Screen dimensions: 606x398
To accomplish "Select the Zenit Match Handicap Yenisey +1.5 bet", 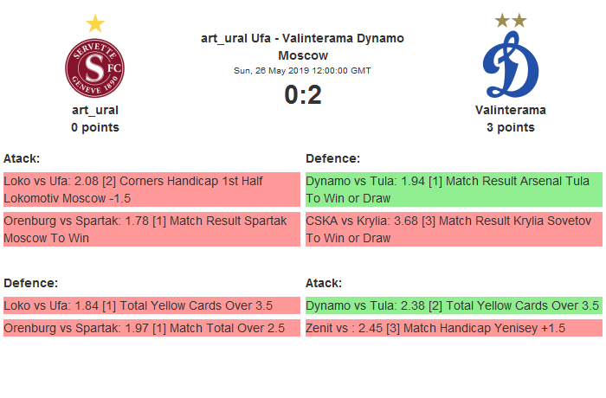I will (x=454, y=328).
